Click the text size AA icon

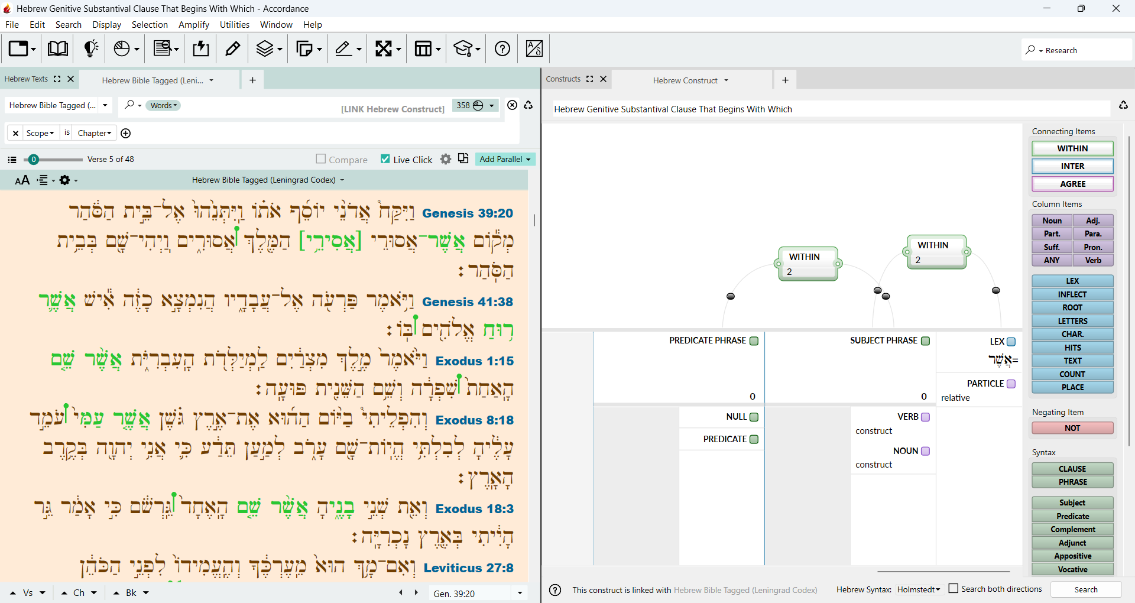point(22,180)
